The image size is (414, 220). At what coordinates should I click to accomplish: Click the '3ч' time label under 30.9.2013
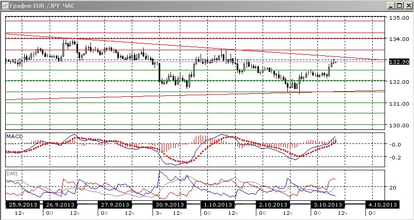click(x=158, y=213)
